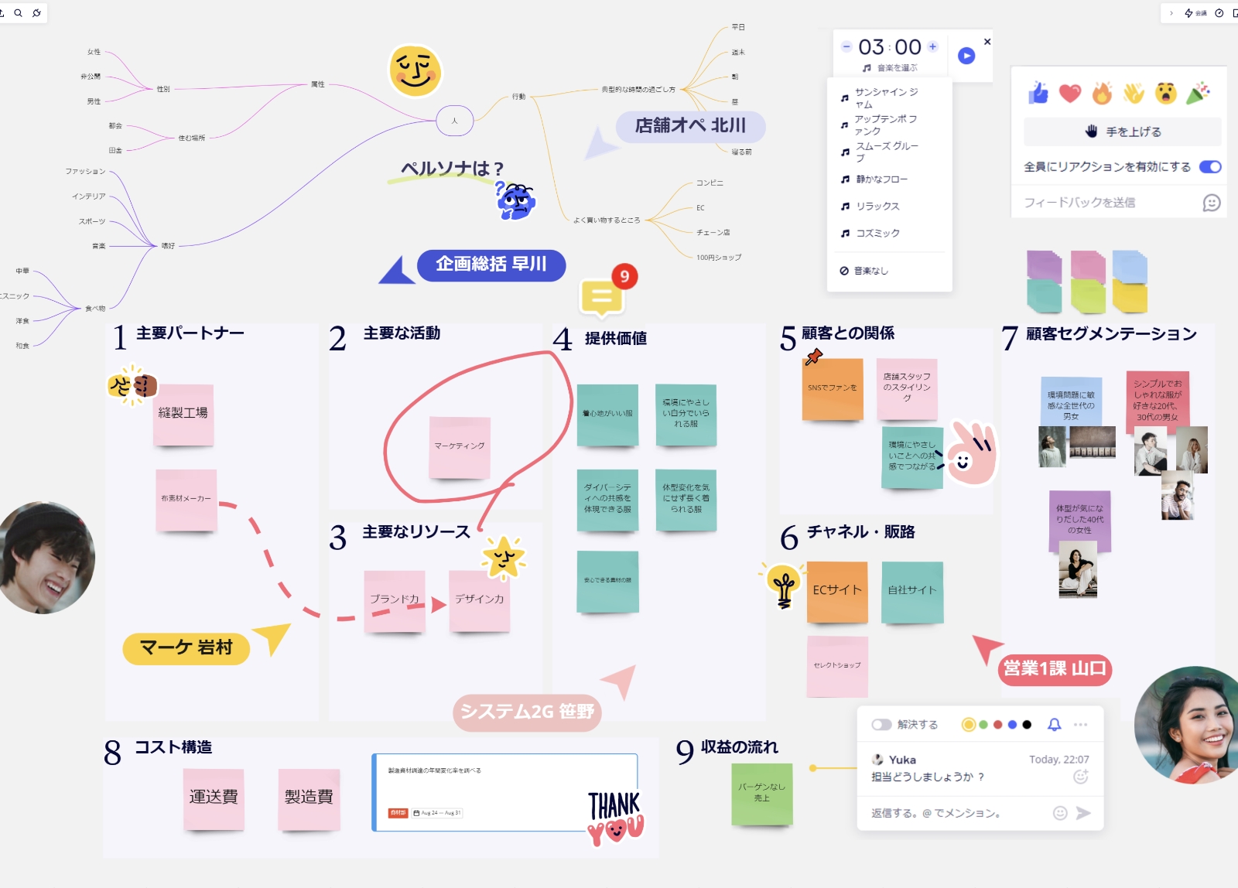Viewport: 1238px width, 888px height.
Task: Select the green comment color dot
Action: coord(983,725)
